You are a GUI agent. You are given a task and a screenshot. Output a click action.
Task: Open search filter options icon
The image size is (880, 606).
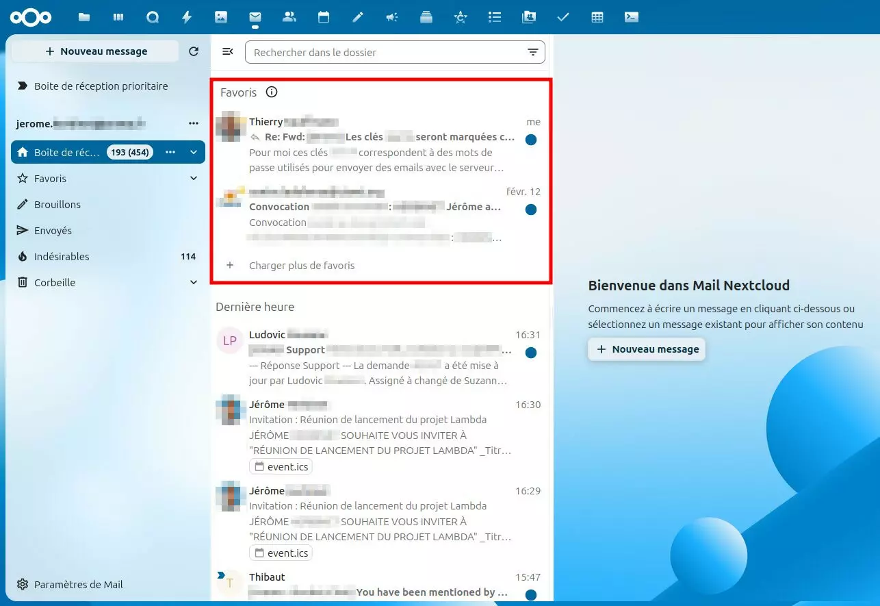pos(533,53)
